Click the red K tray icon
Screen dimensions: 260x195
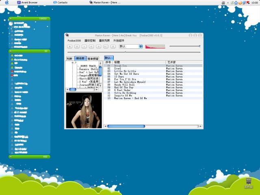coord(248,2)
